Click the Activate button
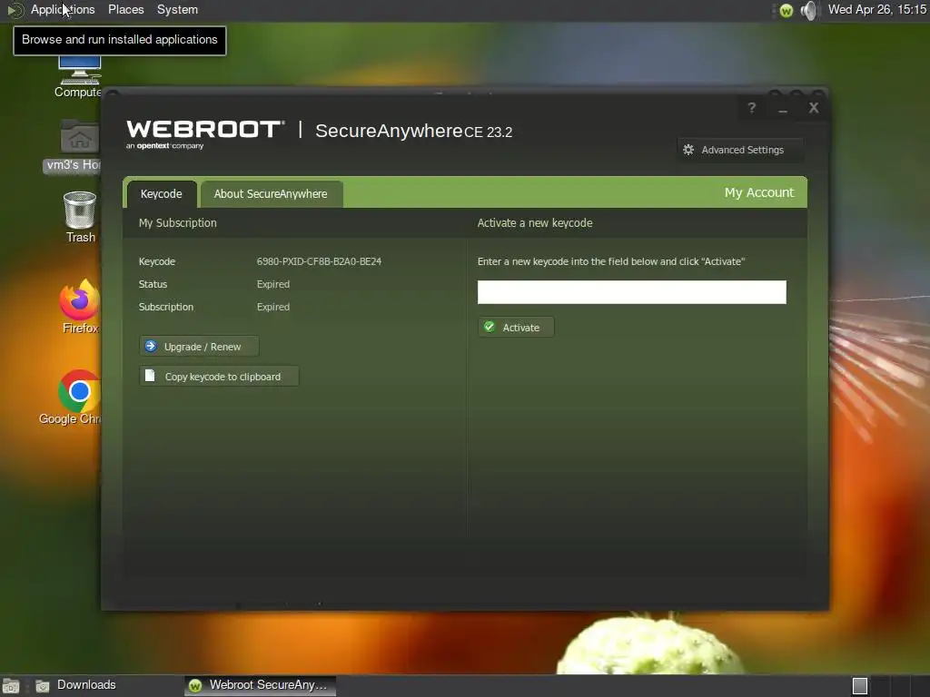Viewport: 930px width, 697px height. point(516,327)
